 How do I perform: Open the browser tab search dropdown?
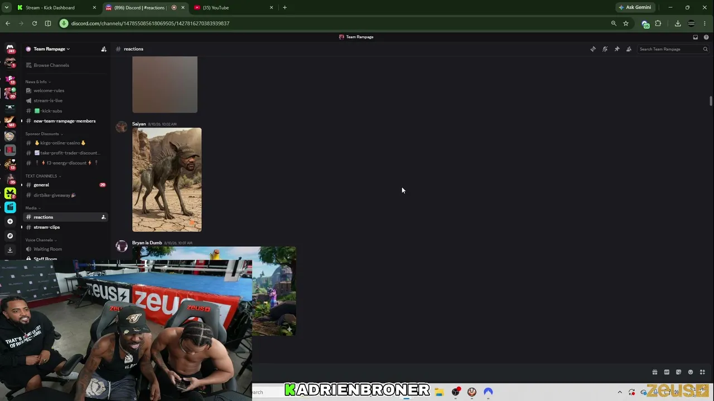click(x=7, y=8)
